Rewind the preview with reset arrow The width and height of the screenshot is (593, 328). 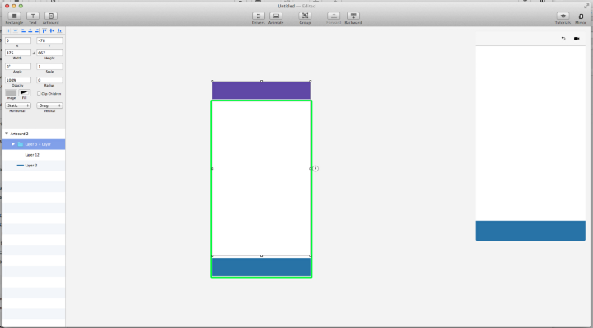[x=563, y=39]
